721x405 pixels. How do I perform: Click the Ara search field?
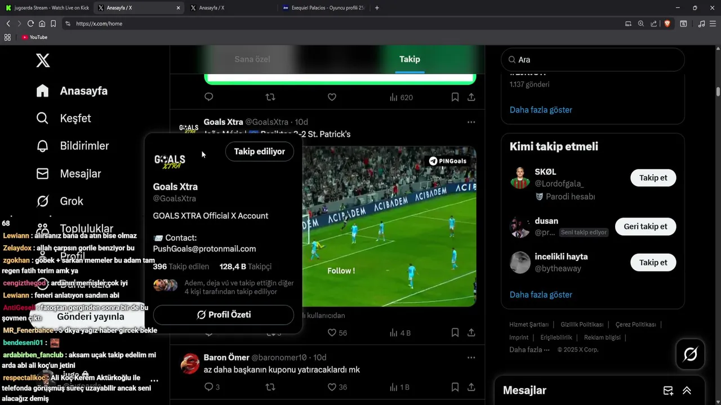593,60
